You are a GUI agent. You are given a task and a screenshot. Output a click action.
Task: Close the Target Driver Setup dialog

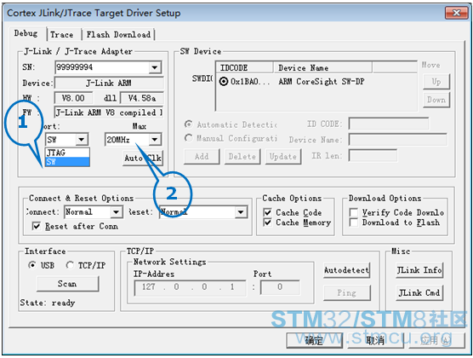(x=456, y=13)
